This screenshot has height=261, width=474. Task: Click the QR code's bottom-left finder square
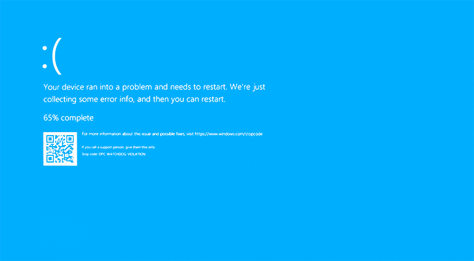pyautogui.click(x=50, y=158)
